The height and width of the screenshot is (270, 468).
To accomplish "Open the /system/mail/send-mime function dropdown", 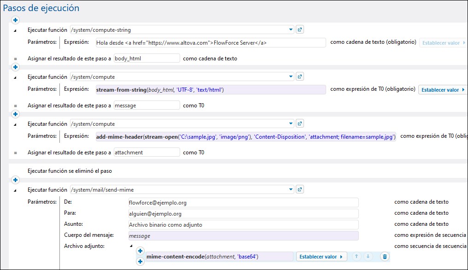I will (x=291, y=189).
